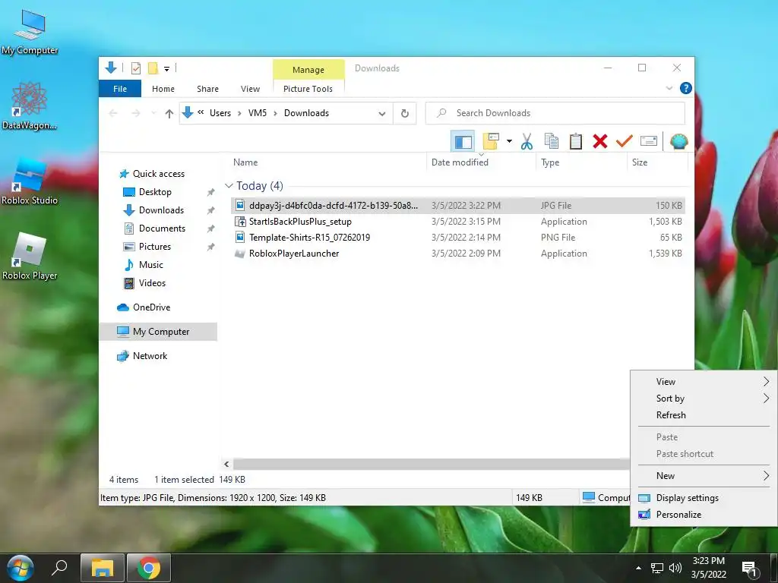This screenshot has height=583, width=778.
Task: Open Documents in navigation pane
Action: 162,228
